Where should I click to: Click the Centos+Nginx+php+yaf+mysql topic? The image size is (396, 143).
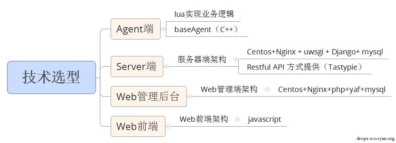332,90
